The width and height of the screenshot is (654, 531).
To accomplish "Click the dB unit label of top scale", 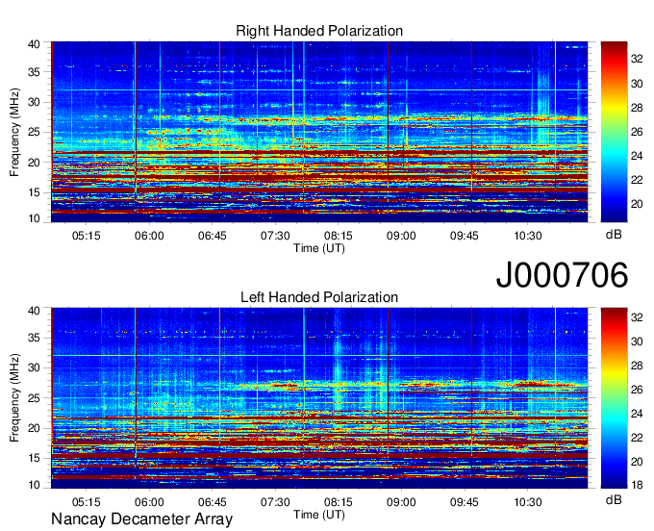I will [614, 235].
